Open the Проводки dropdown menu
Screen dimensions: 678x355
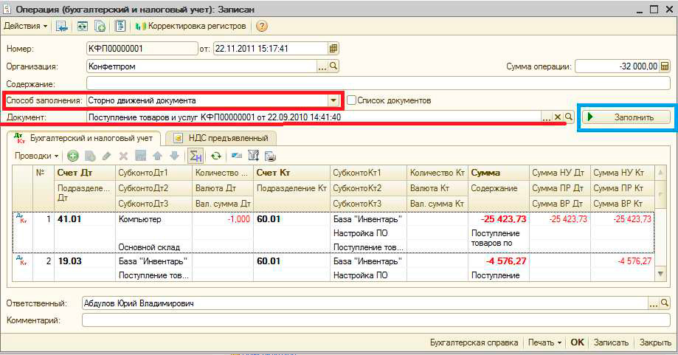pos(36,156)
